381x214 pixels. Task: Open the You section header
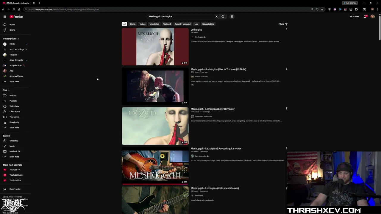[x=6, y=90]
